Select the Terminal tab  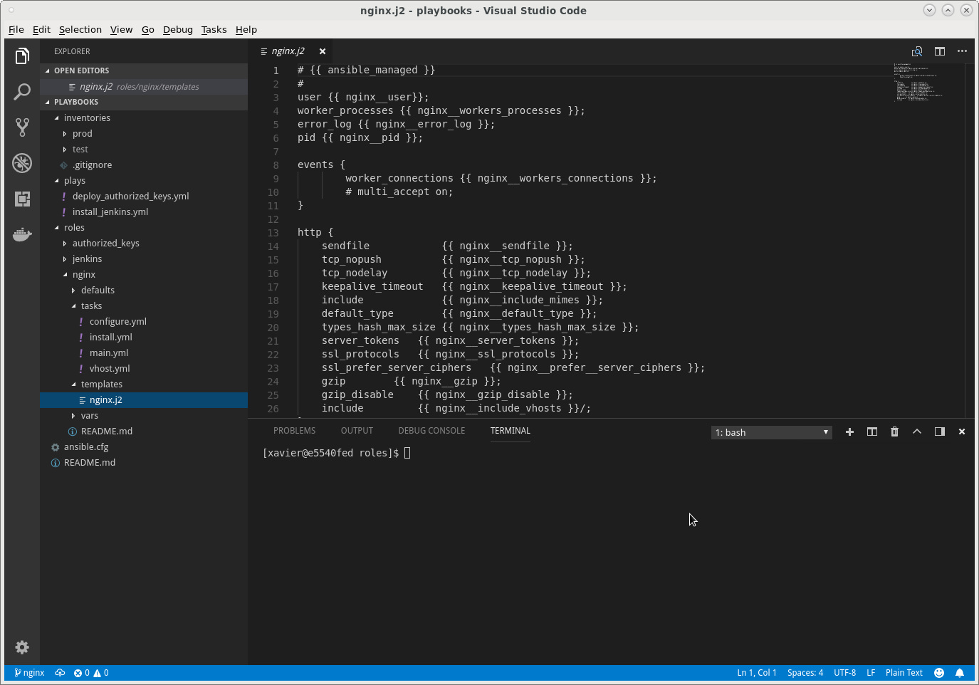(511, 431)
